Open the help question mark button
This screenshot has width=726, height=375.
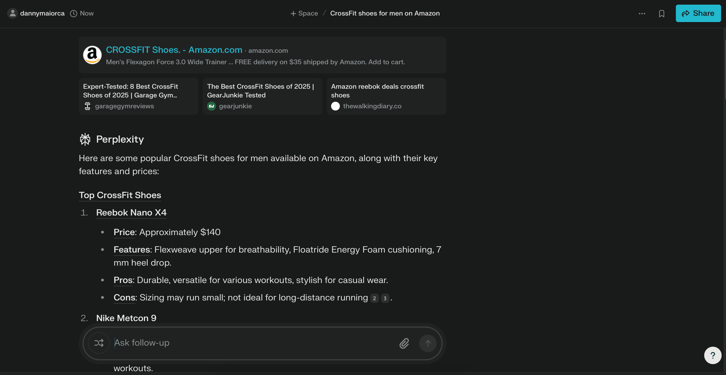point(712,355)
